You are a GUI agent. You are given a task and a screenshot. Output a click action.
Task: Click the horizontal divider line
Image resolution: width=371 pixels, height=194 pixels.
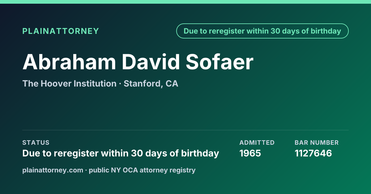pos(185,130)
